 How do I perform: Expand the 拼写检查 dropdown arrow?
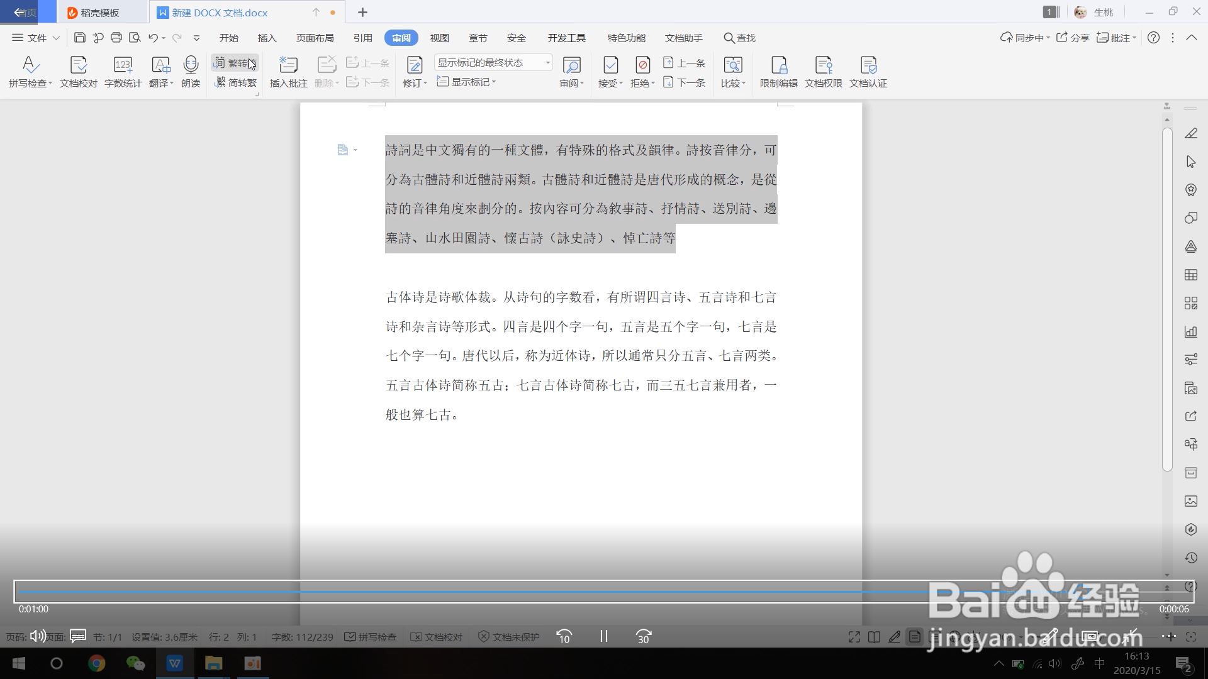(50, 83)
